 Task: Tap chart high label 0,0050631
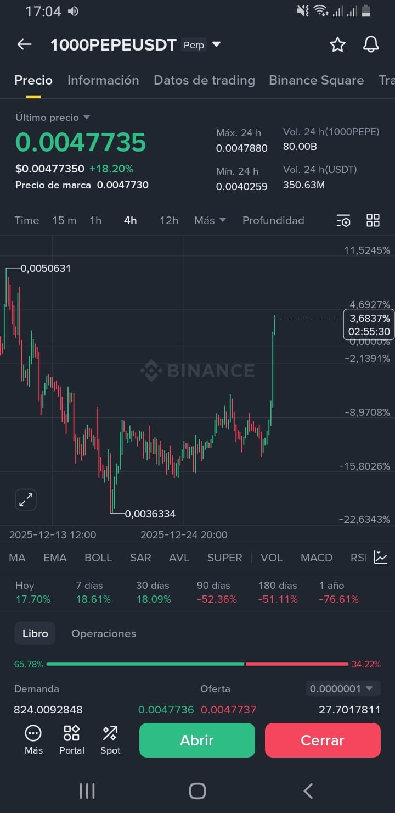(46, 269)
